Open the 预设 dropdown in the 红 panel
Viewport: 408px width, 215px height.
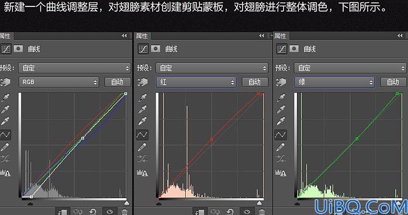coord(212,68)
